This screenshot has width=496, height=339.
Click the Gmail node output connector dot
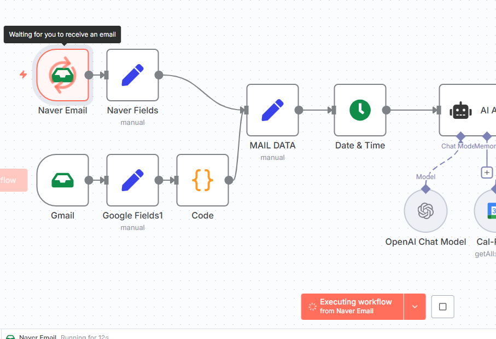click(89, 180)
